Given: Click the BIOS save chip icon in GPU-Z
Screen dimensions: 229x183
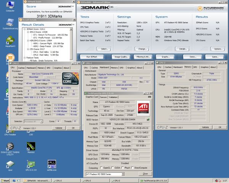Looking at the screenshot, I should point(148,119).
